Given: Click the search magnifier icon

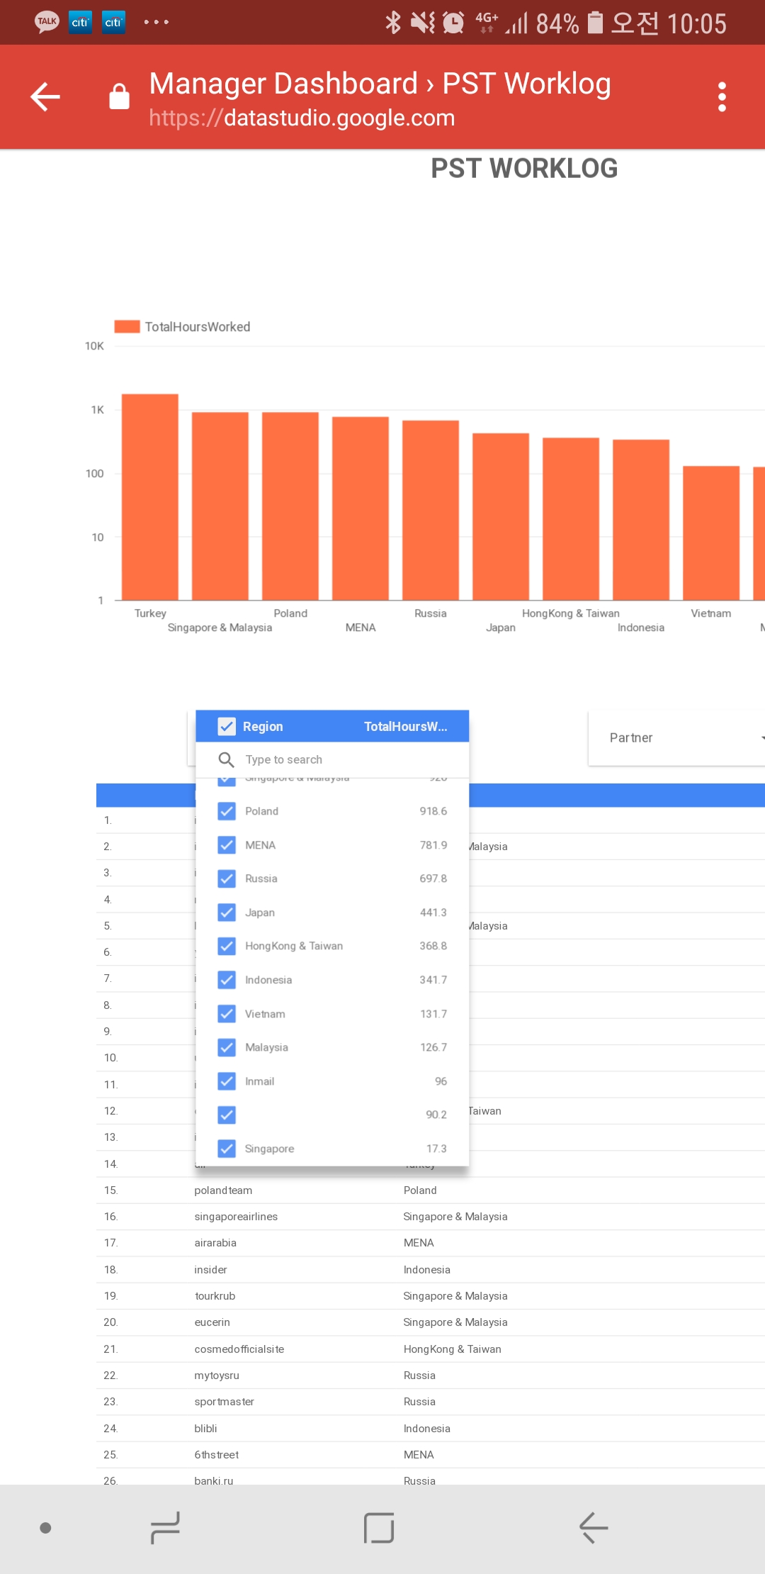Looking at the screenshot, I should pyautogui.click(x=226, y=760).
